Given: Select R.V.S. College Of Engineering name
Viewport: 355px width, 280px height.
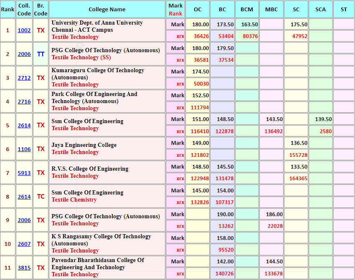Looking at the screenshot, I should [x=90, y=169].
